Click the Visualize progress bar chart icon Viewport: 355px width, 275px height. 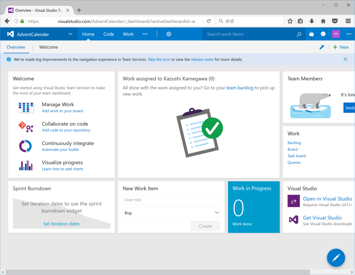pyautogui.click(x=26, y=165)
